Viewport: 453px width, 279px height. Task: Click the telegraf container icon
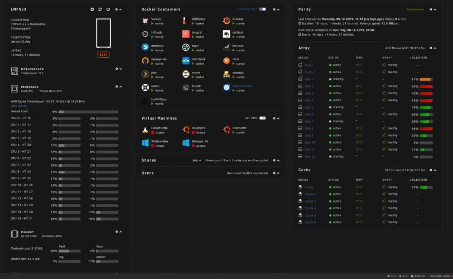point(186,34)
